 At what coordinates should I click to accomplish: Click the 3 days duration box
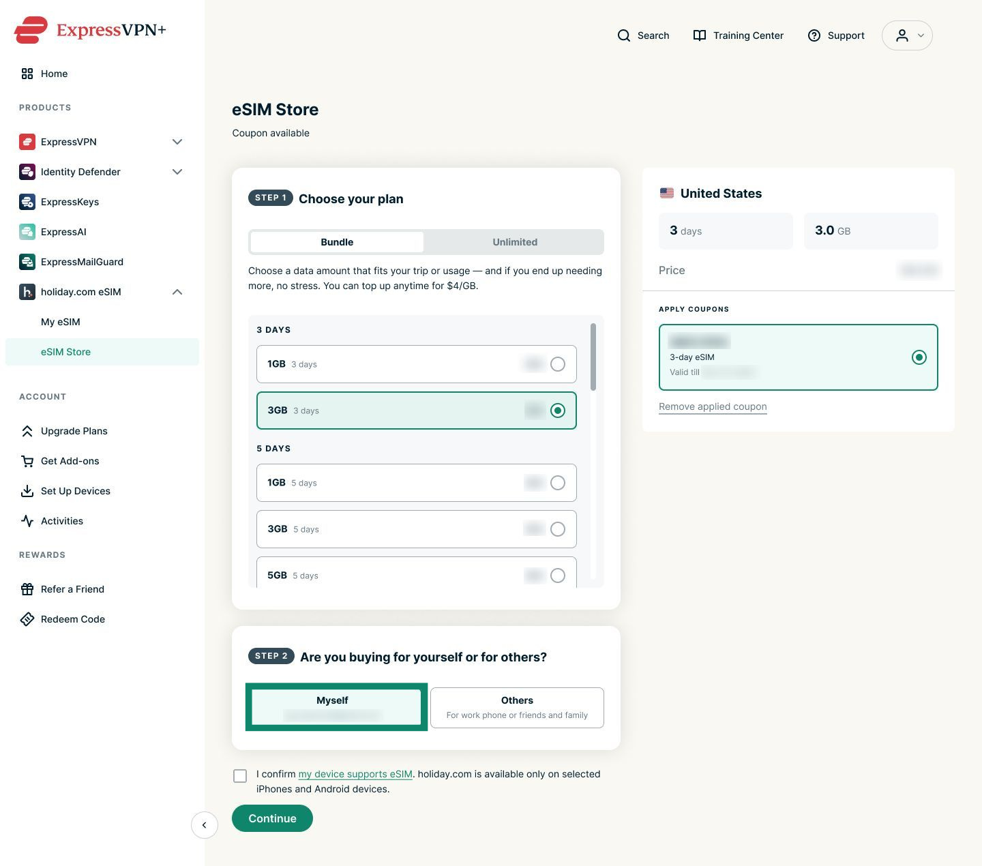[726, 230]
